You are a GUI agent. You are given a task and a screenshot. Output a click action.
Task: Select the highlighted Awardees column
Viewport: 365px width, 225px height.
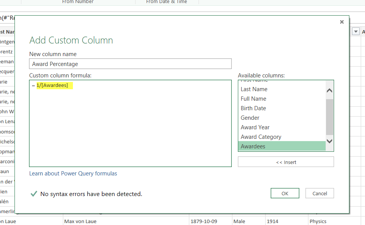tap(253, 146)
